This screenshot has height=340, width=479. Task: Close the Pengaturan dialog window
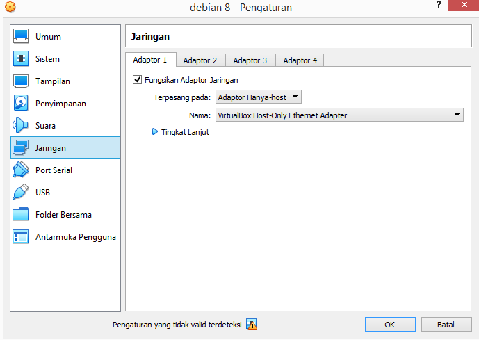(x=464, y=5)
